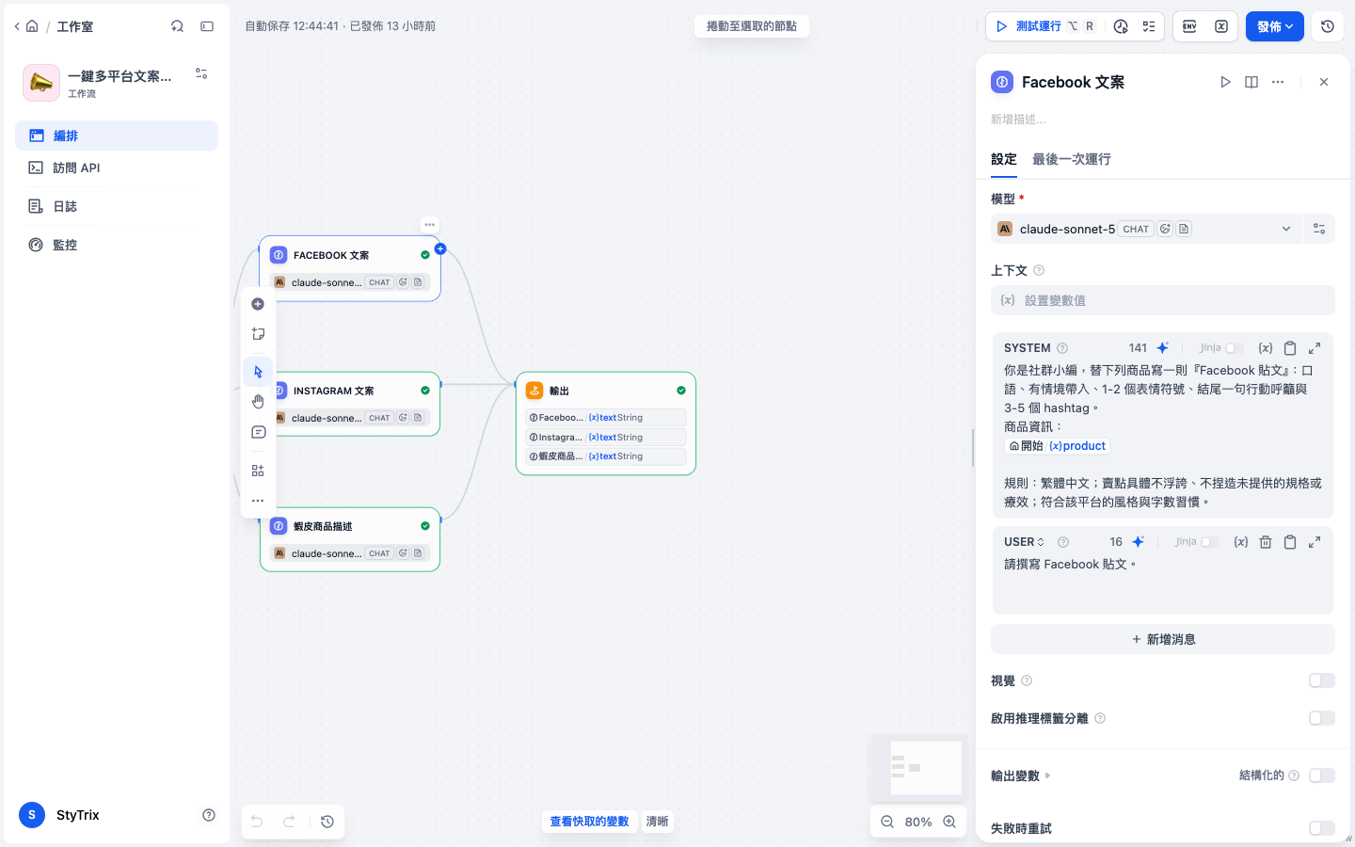Open more options in canvas toolbar
The image size is (1355, 847).
258,501
